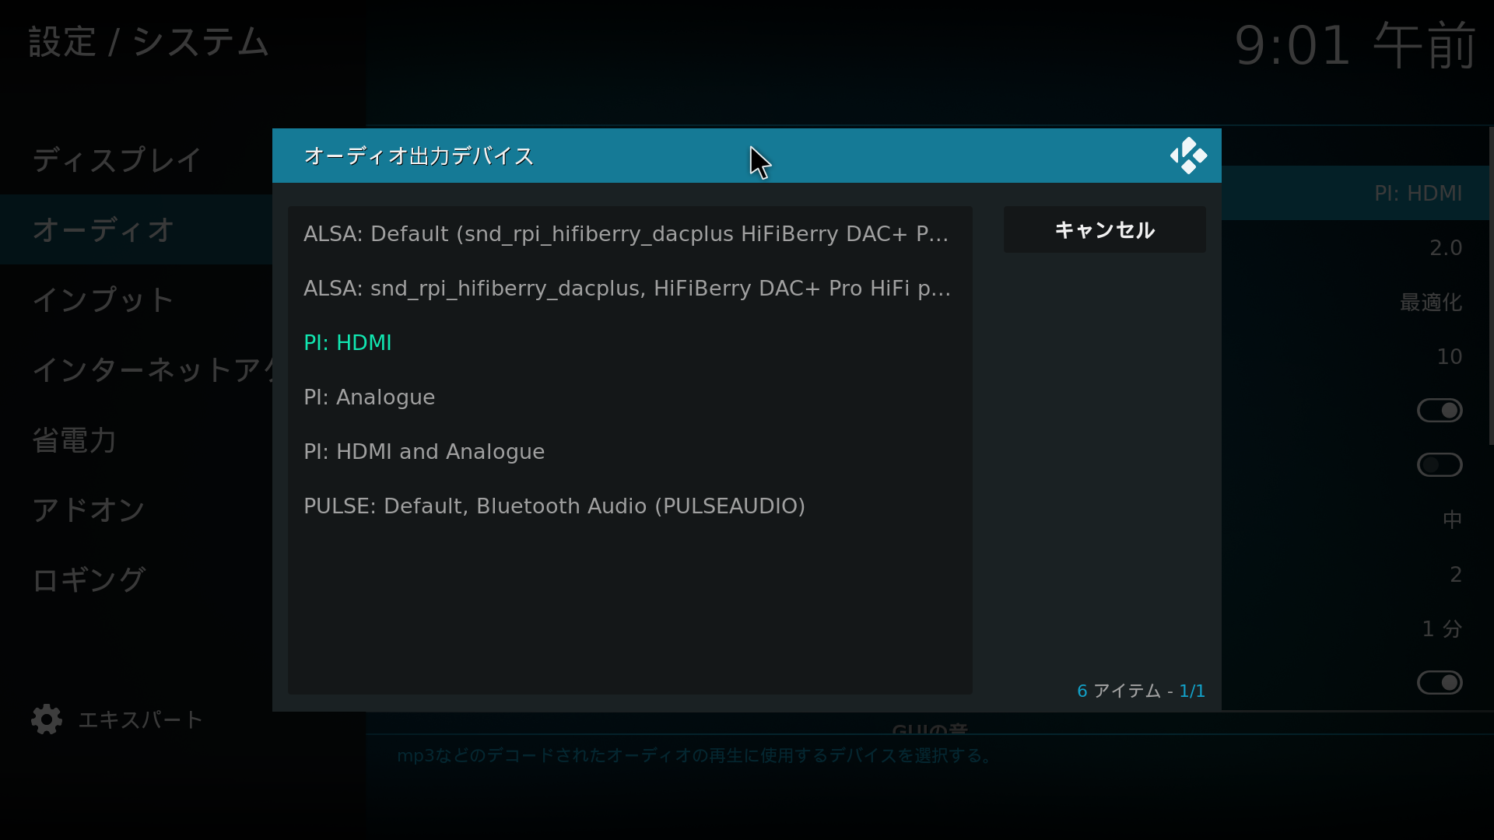Choose PULSE: Default Bluetooth Audio device
This screenshot has height=840, width=1494.
coord(554,506)
